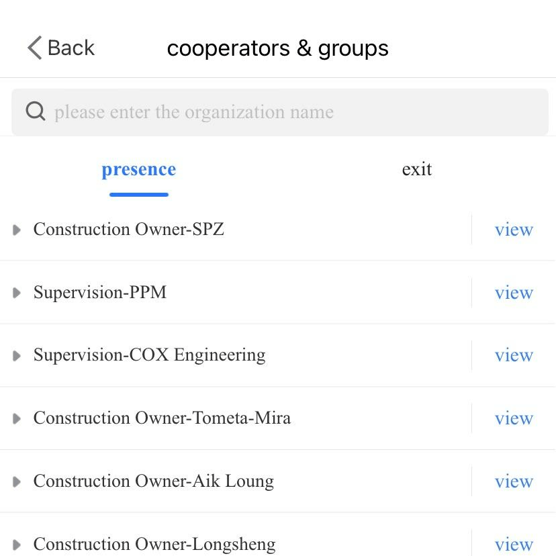View Construction Owner-SPZ details
The height and width of the screenshot is (556, 556).
pyautogui.click(x=514, y=230)
